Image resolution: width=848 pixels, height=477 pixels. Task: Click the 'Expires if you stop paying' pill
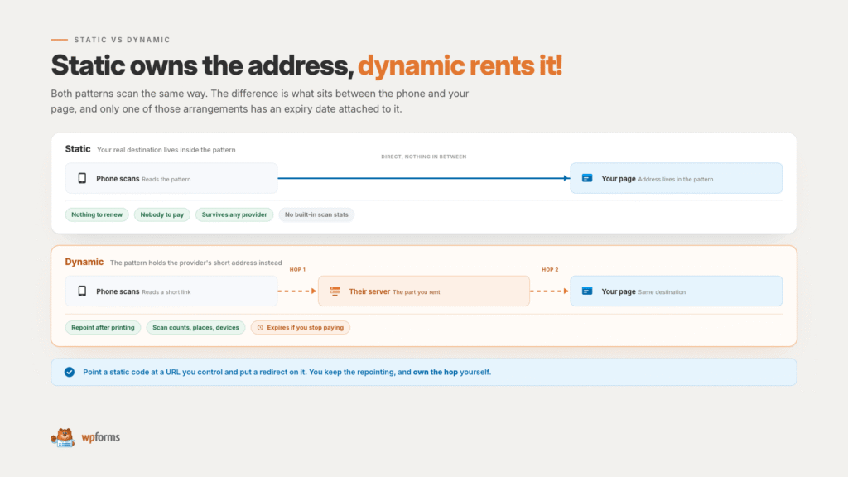300,328
